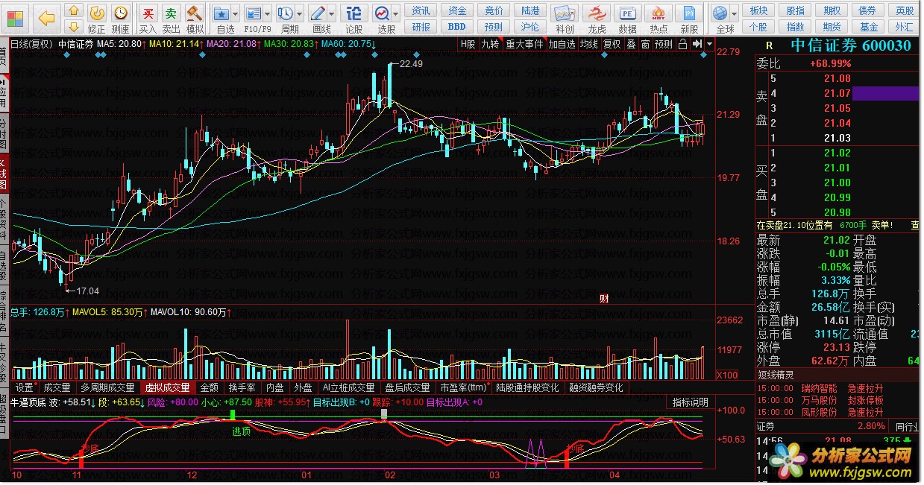Open the colorful system menu icon

pyautogui.click(x=14, y=17)
